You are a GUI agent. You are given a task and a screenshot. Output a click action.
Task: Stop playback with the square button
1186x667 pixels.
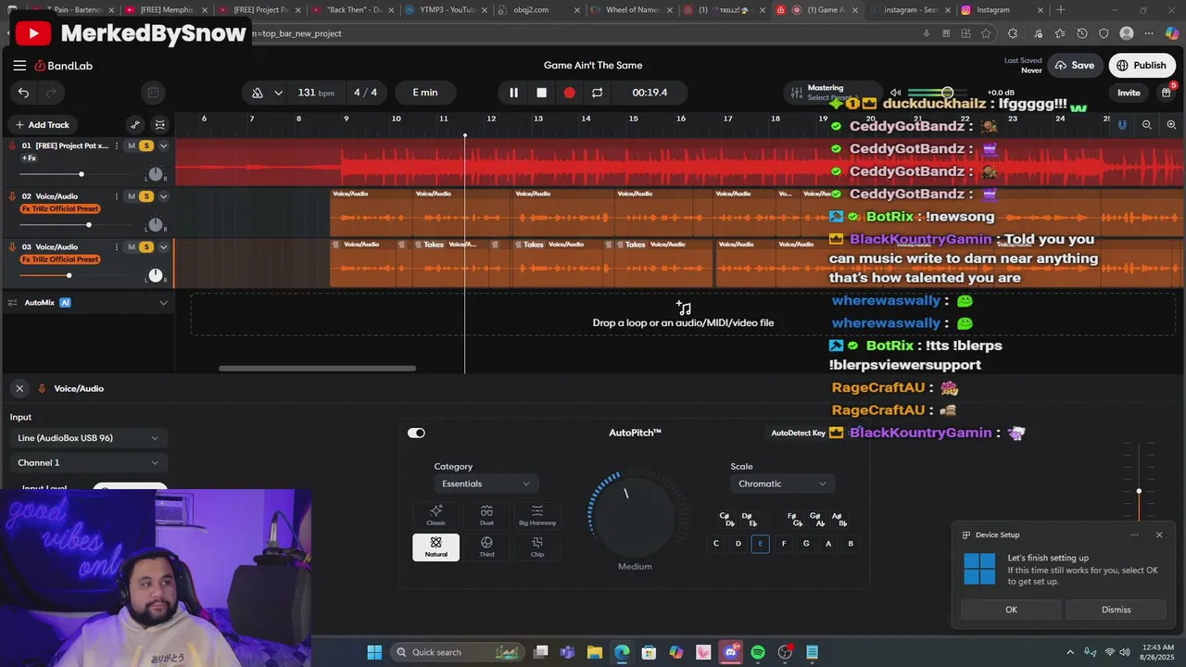tap(541, 93)
